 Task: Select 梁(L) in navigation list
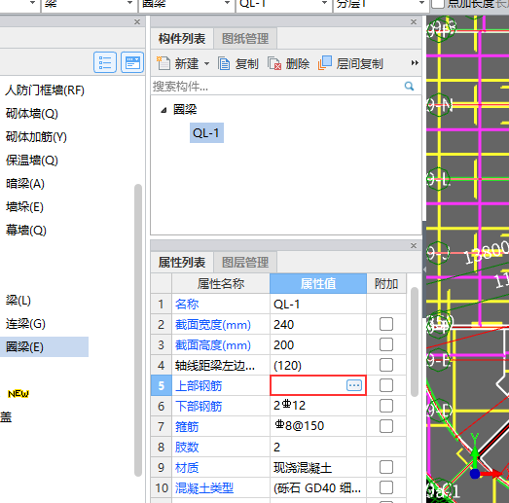click(x=18, y=301)
